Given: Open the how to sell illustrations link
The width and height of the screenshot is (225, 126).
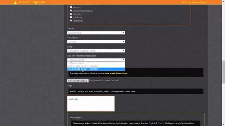Looking at the screenshot, I should point(116,73).
